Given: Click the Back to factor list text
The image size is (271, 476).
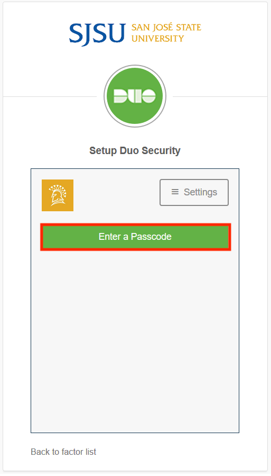Looking at the screenshot, I should (x=63, y=452).
